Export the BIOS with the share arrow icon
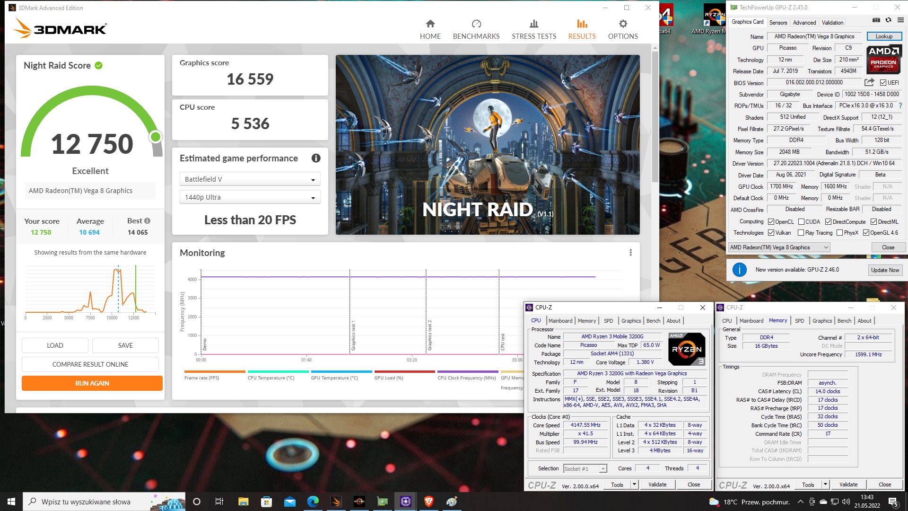Screen dimensions: 908x511 pyautogui.click(x=869, y=82)
